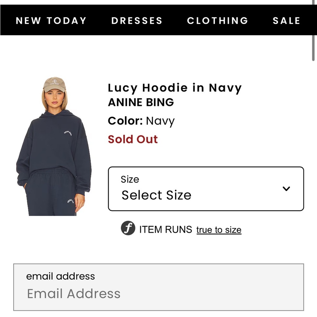Screen dimensions: 317x317
Task: Open the DRESSES category
Action: click(137, 21)
